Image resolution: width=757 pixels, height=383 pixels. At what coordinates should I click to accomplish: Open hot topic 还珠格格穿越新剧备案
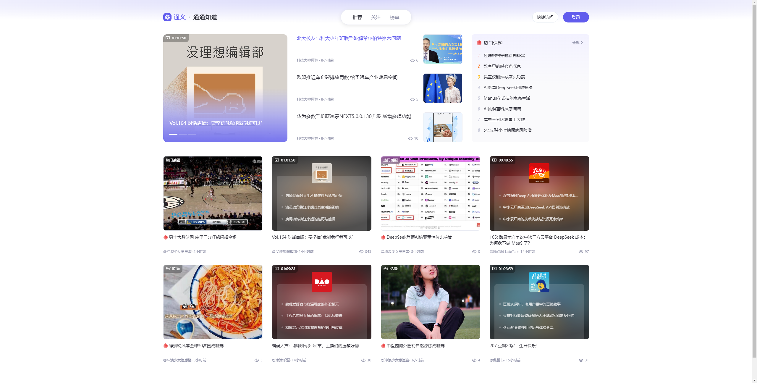click(504, 56)
